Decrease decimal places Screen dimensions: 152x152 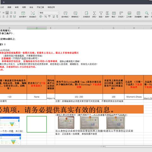pos(57,16)
